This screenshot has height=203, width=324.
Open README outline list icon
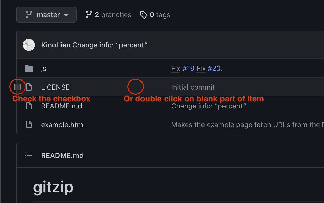click(x=29, y=155)
